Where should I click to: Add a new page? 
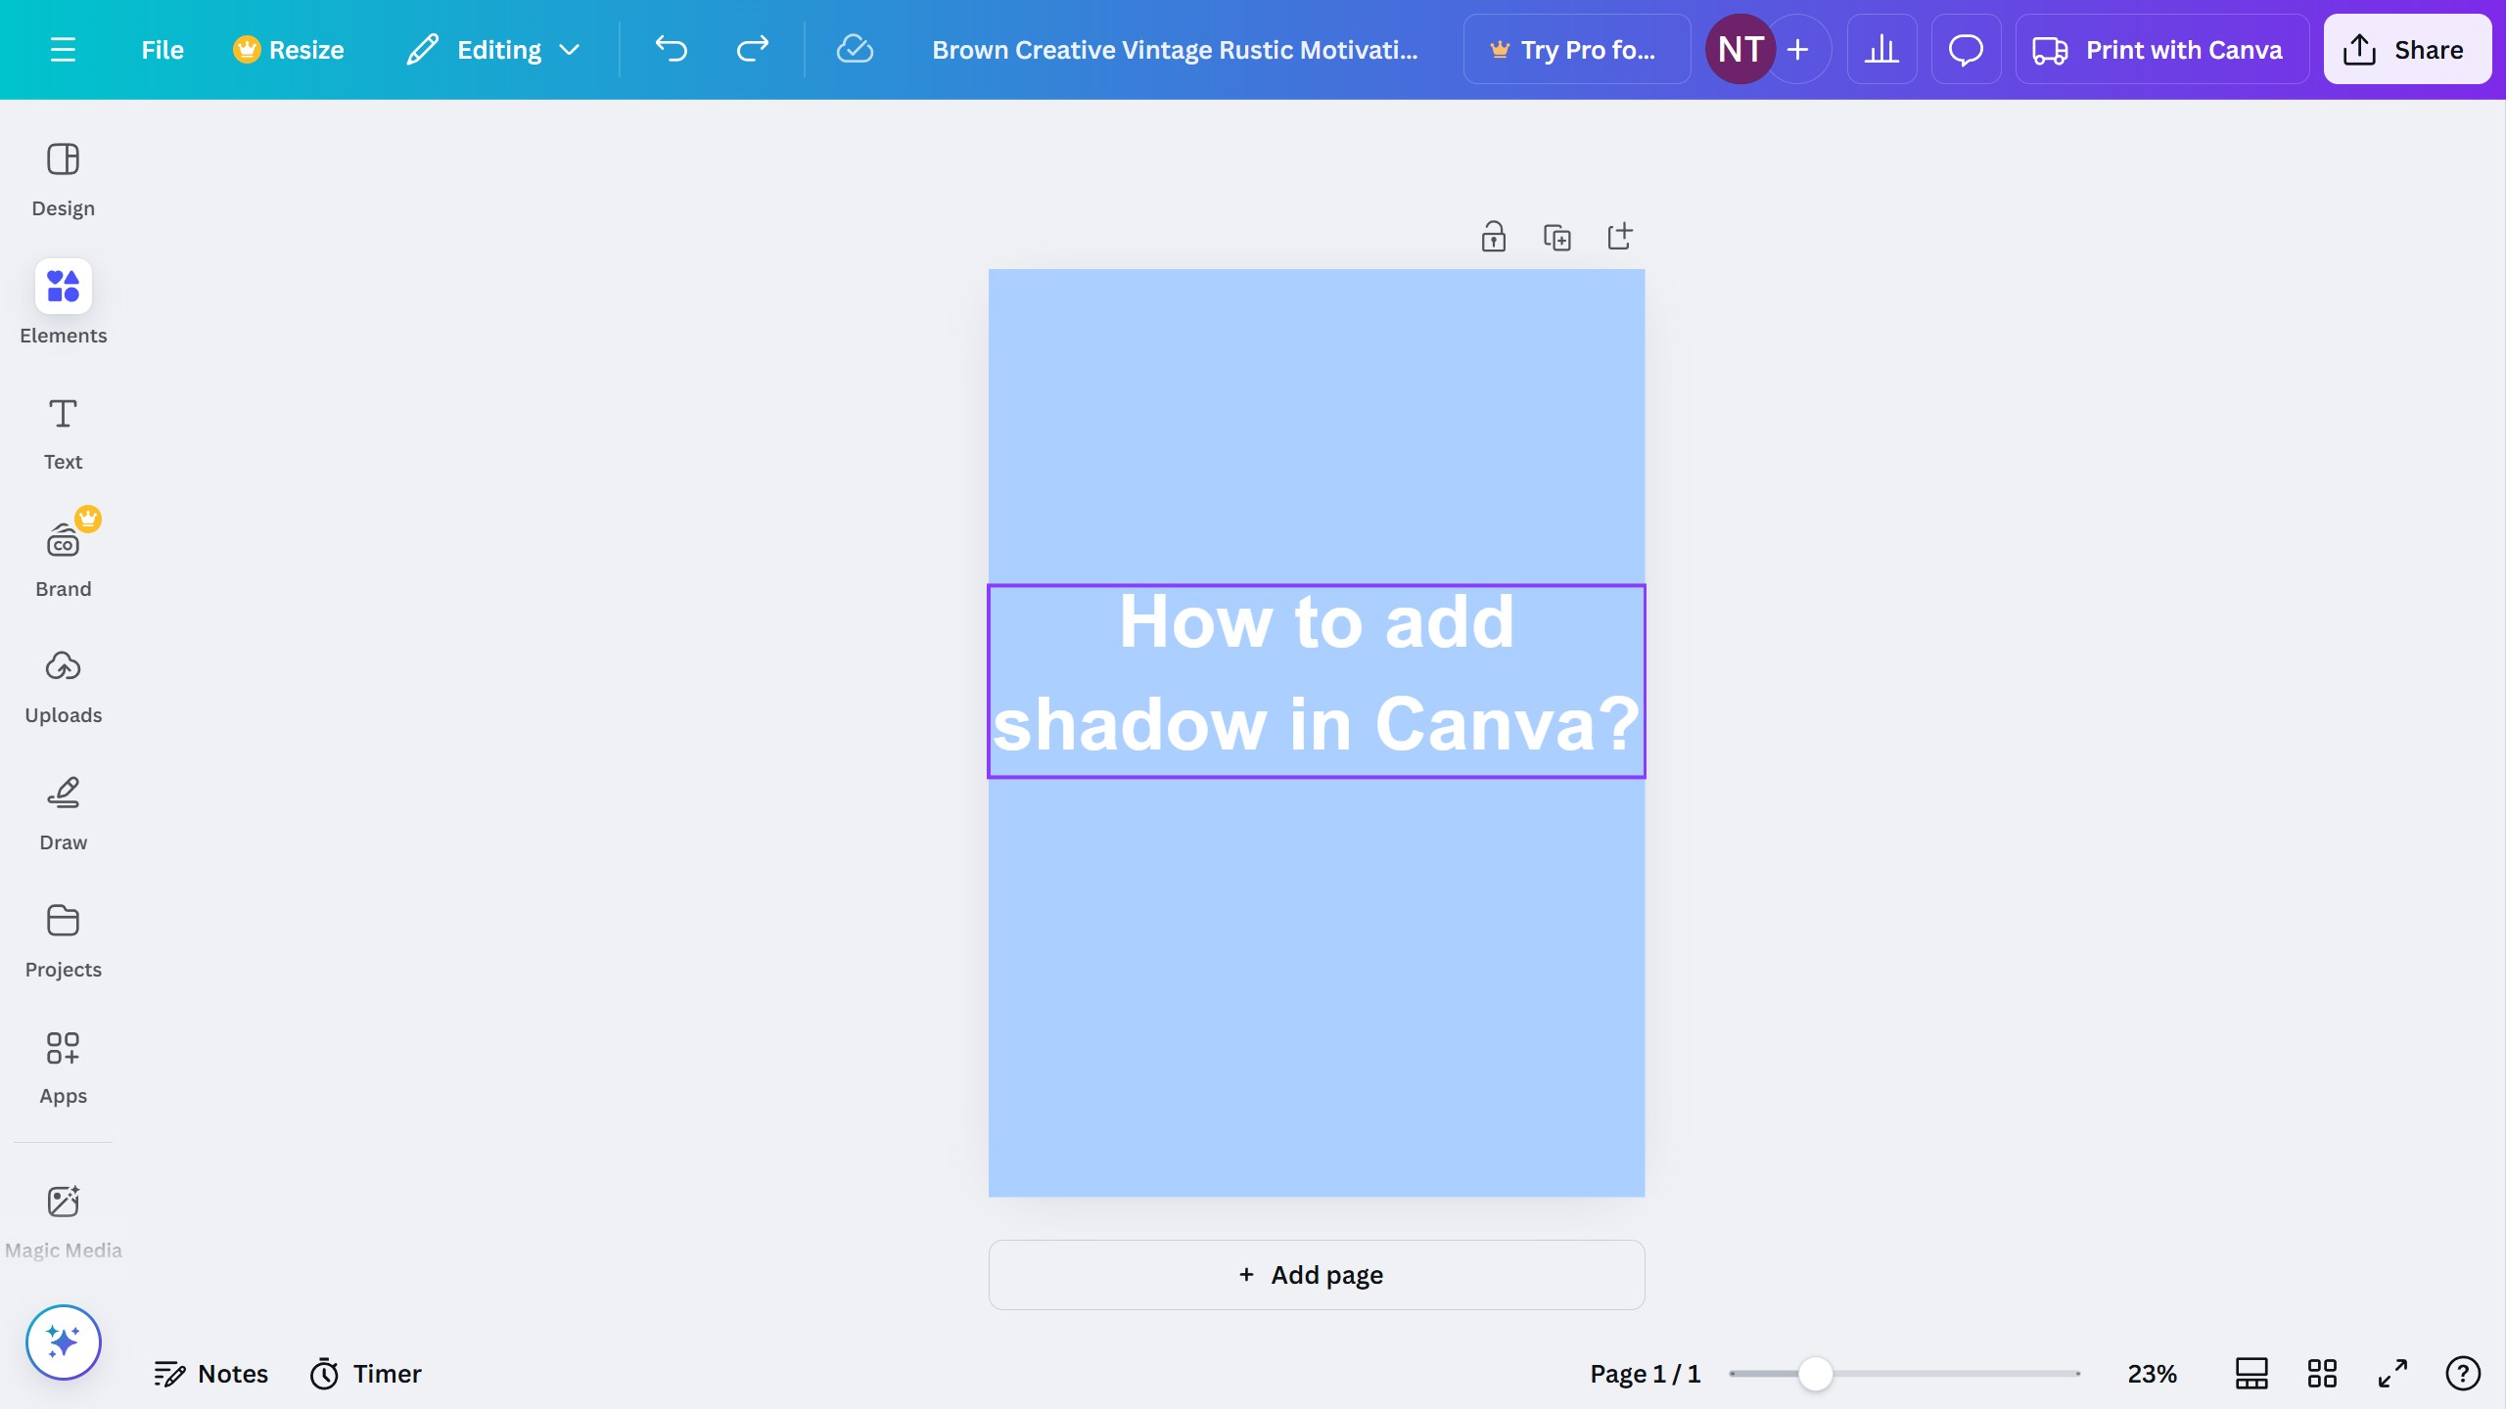1316,1274
